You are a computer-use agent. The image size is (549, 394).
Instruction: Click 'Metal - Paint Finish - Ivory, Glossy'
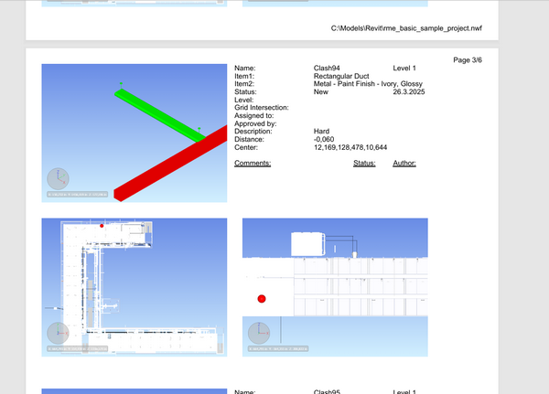pyautogui.click(x=368, y=84)
